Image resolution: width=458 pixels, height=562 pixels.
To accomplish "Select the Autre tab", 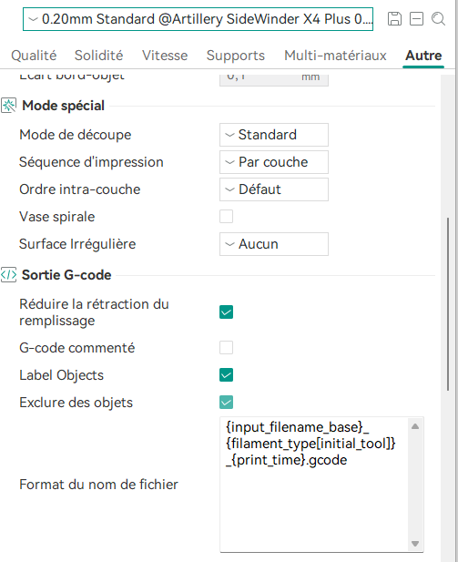I will point(423,56).
